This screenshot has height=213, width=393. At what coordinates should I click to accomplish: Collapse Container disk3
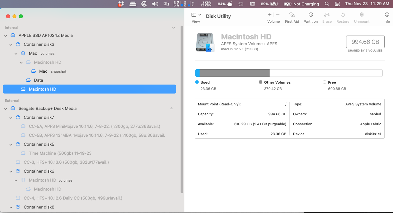pyautogui.click(x=11, y=45)
